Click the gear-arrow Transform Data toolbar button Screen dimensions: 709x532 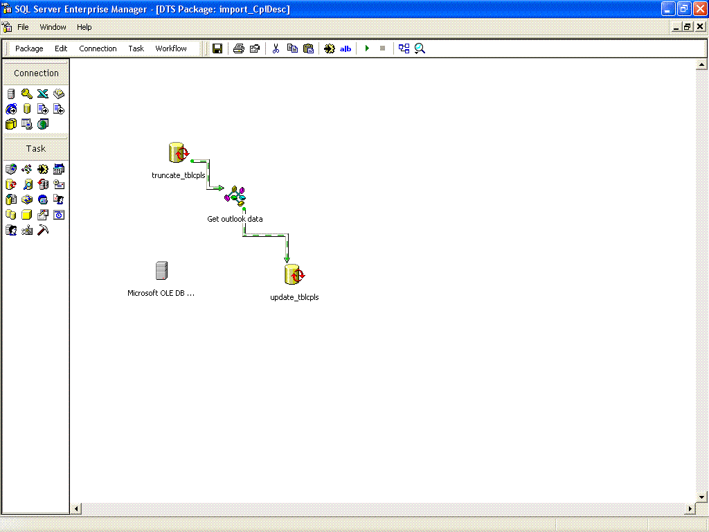(329, 48)
